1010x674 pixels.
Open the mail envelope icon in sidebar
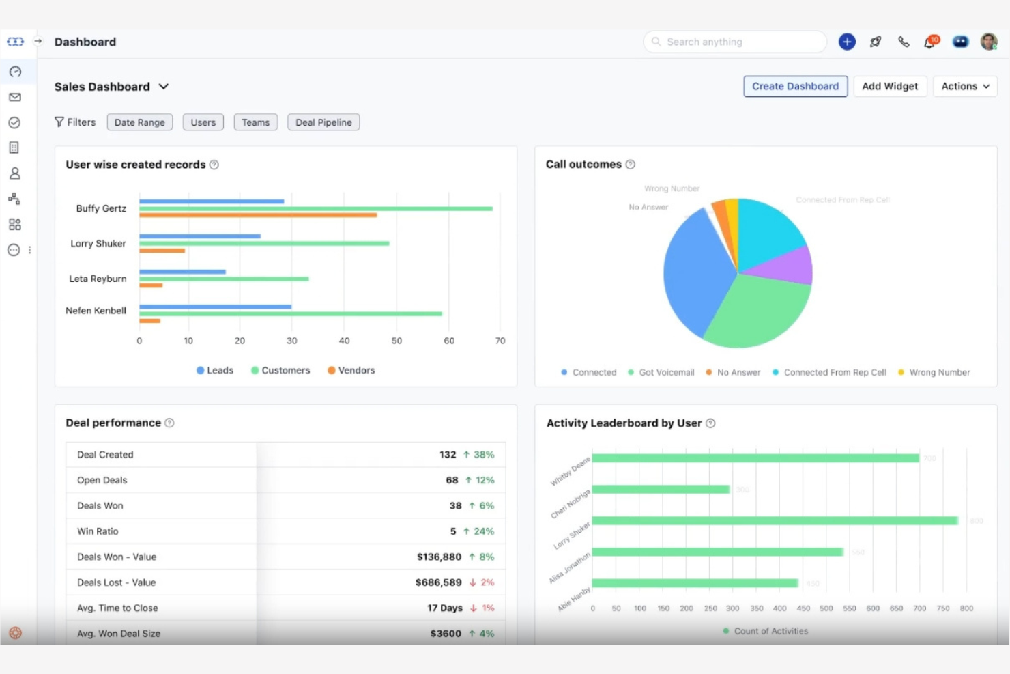click(x=15, y=97)
